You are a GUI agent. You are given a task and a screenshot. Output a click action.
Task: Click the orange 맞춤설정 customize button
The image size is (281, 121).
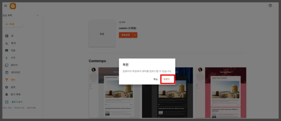(126, 35)
